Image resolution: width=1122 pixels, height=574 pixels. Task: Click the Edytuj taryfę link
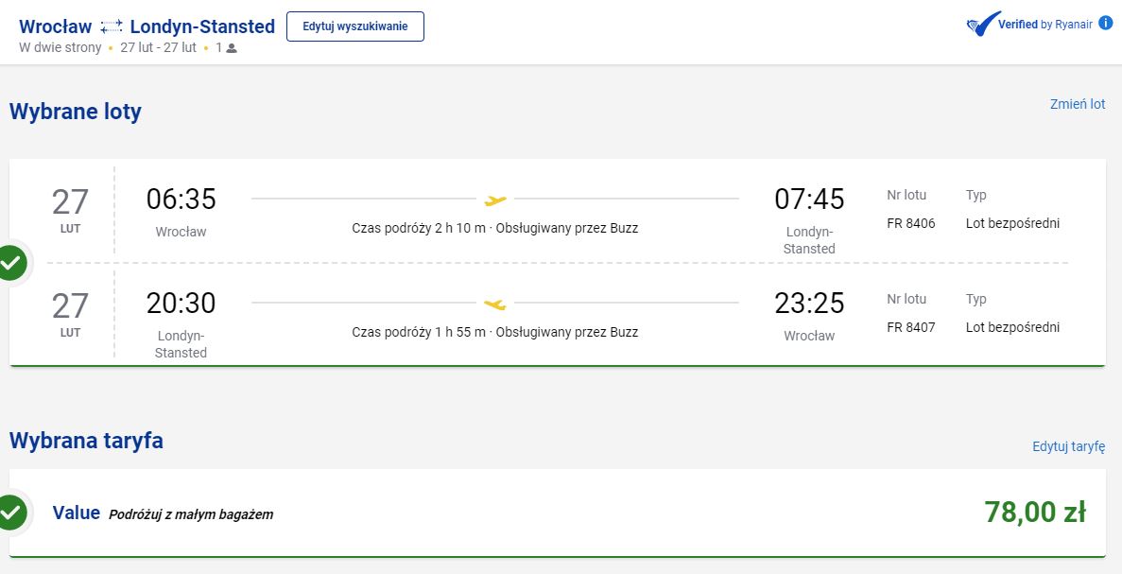click(x=1069, y=446)
